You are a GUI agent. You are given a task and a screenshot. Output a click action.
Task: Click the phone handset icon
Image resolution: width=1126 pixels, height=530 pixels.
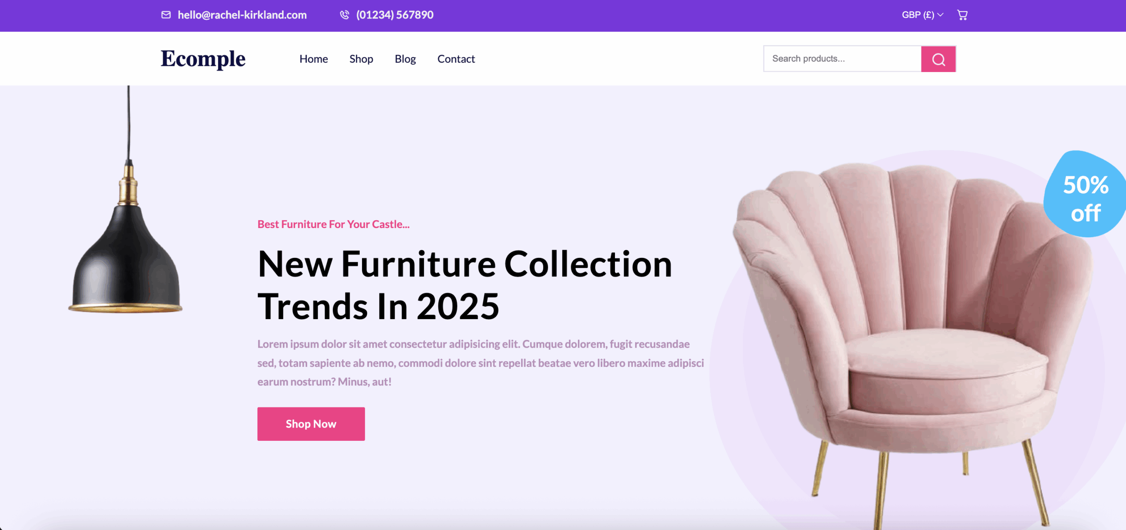click(344, 15)
